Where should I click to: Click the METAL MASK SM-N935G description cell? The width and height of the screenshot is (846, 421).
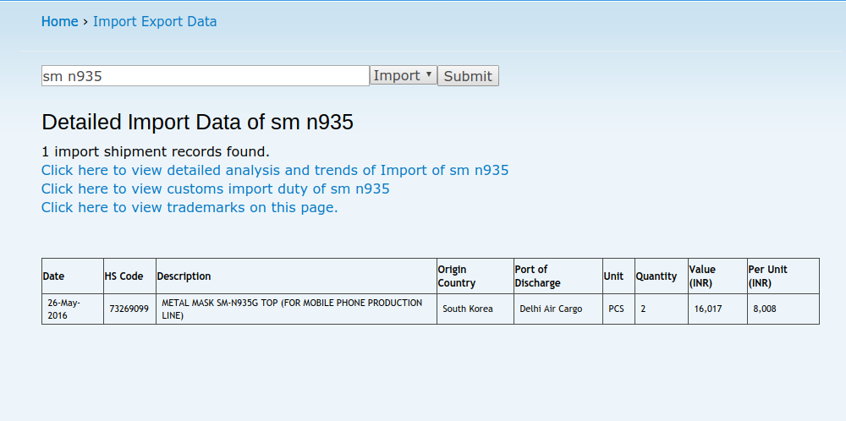point(292,309)
